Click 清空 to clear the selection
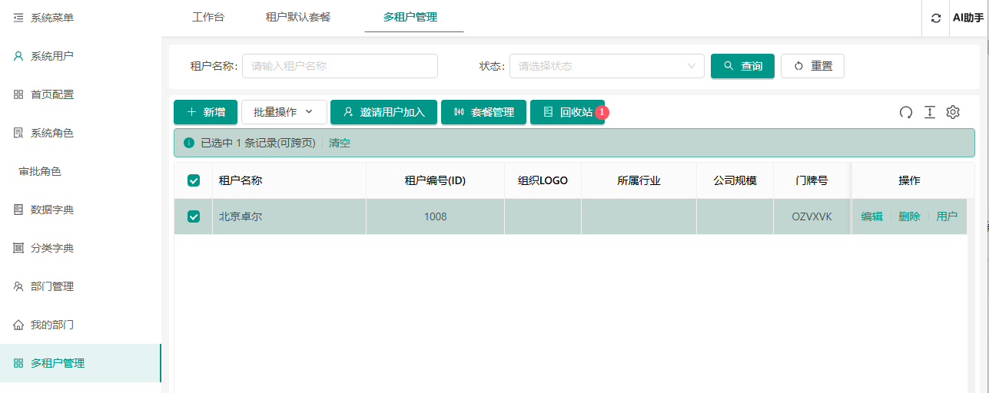The height and width of the screenshot is (393, 989). tap(340, 143)
